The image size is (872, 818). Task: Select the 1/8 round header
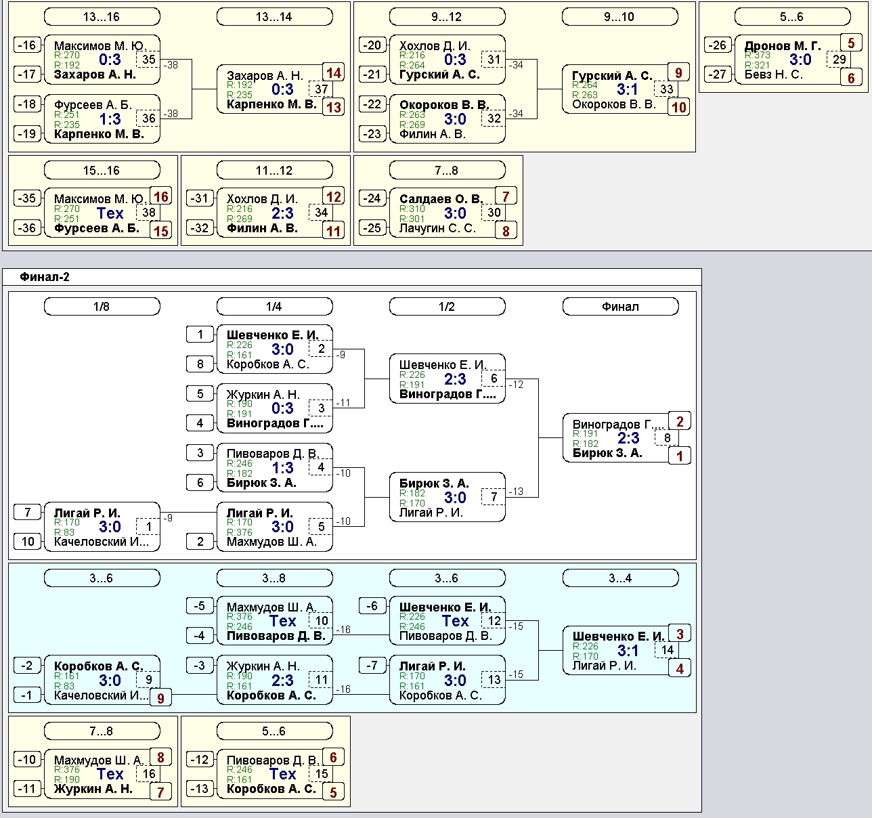pos(102,307)
